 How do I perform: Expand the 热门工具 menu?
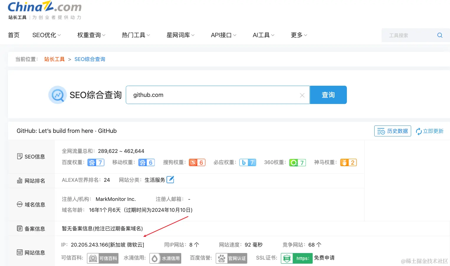click(x=136, y=35)
